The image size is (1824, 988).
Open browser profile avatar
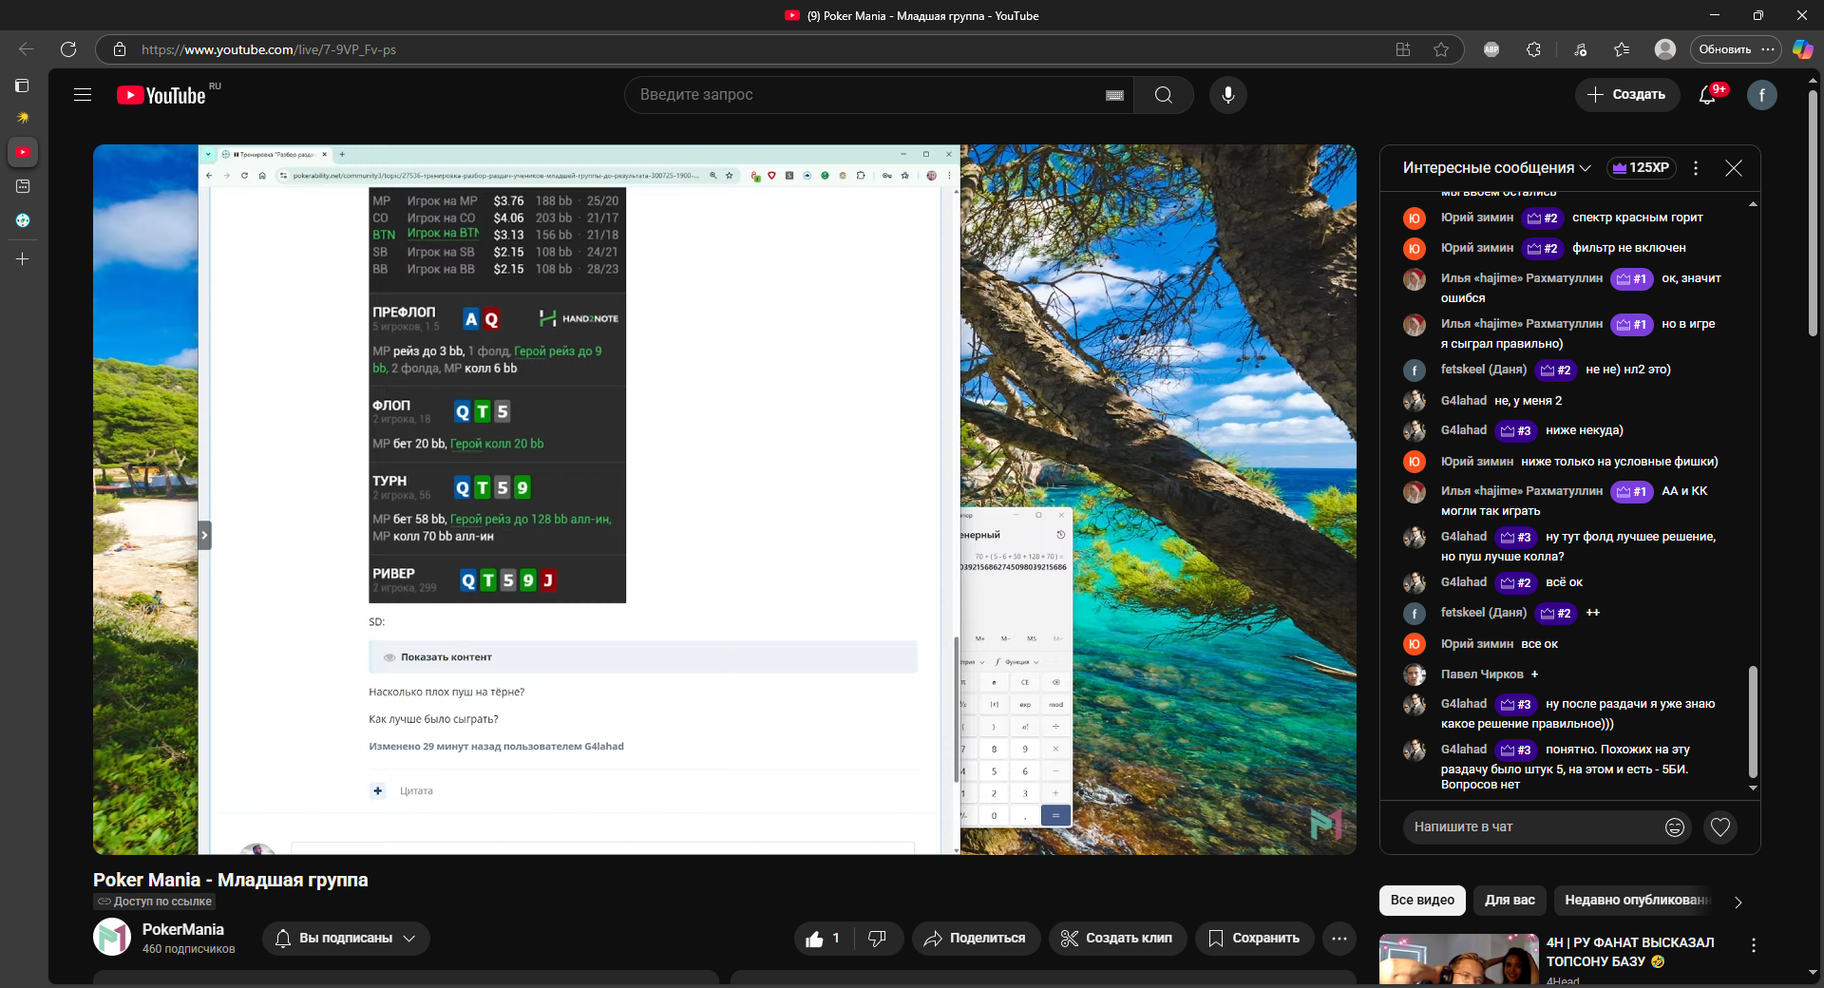click(1665, 49)
